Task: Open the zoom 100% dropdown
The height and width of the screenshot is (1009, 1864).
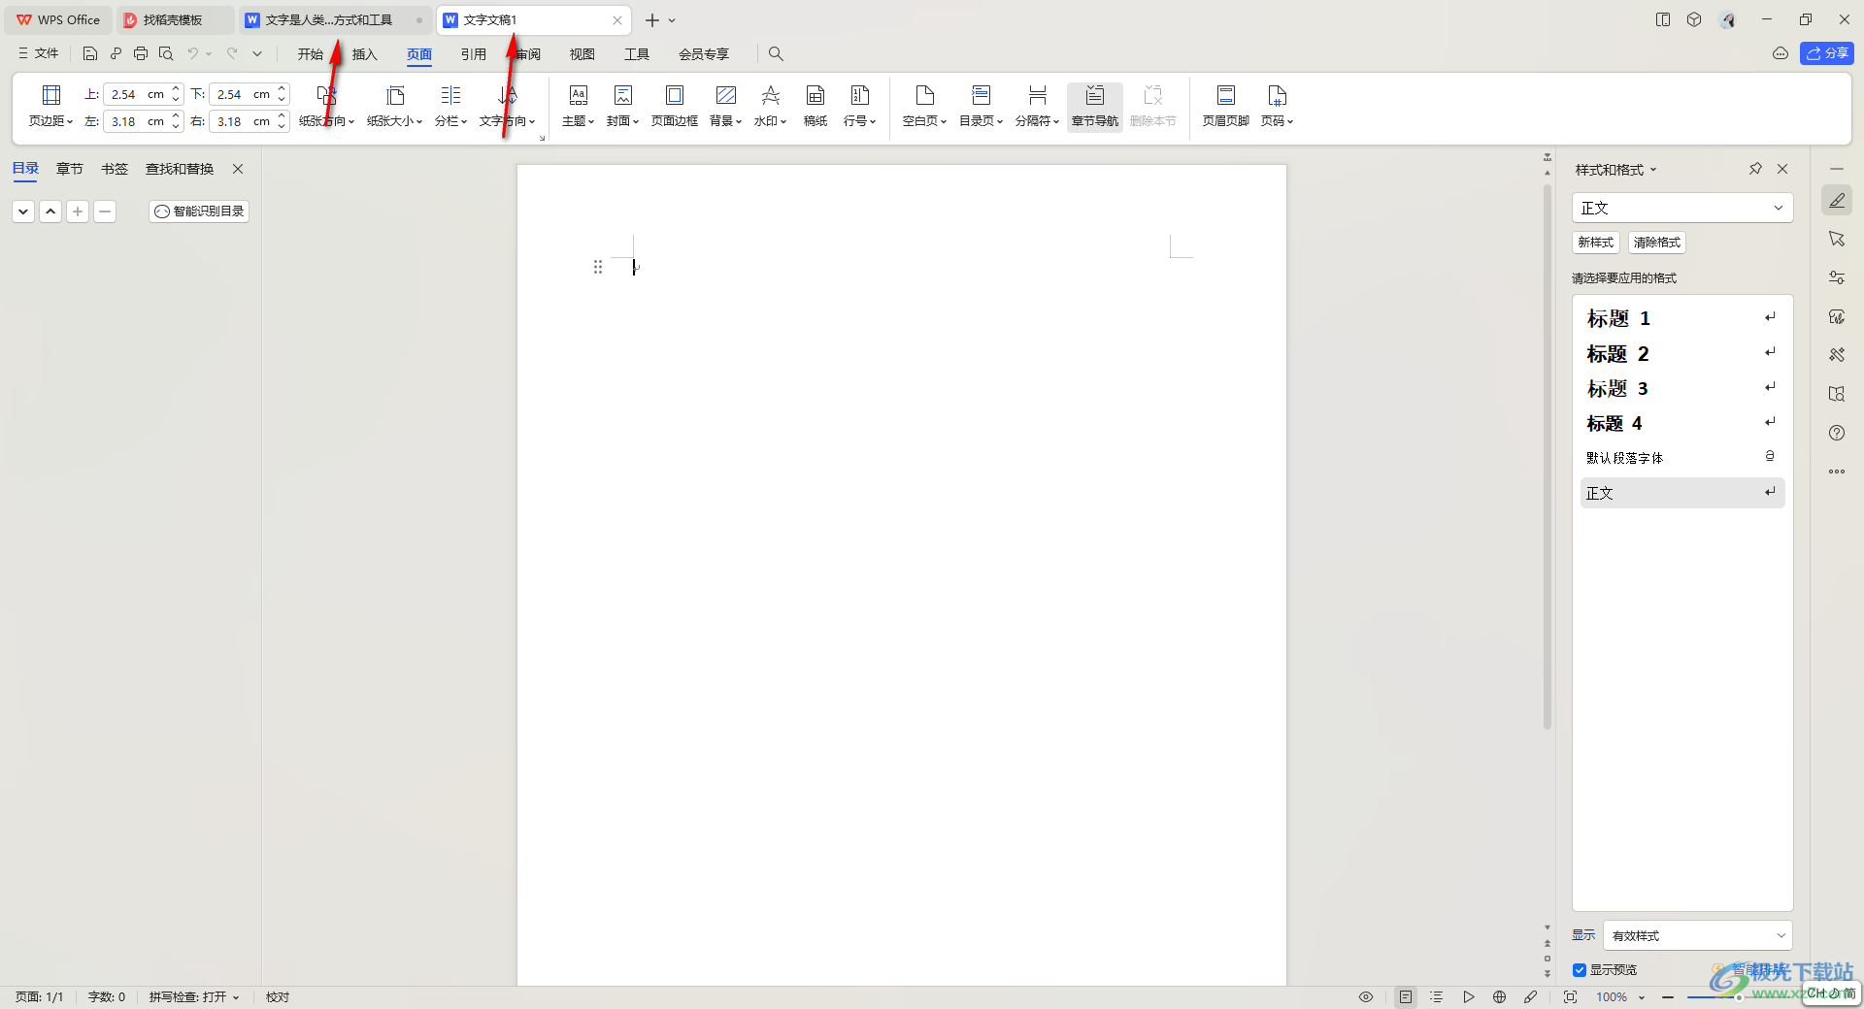Action: (1642, 997)
